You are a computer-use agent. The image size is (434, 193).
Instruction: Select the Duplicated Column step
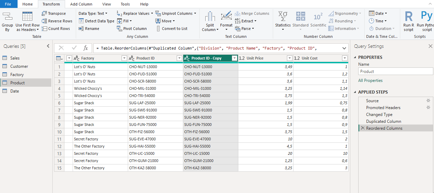pyautogui.click(x=396, y=121)
